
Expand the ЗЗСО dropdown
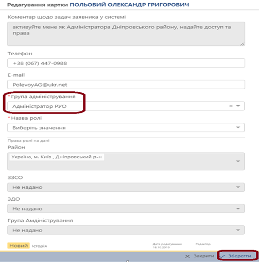tap(126, 187)
